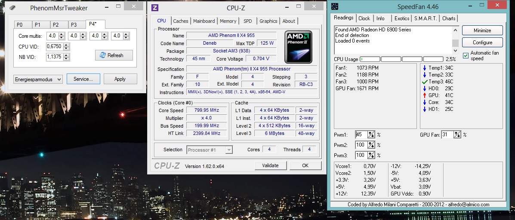Screen dimensions: 515x220
Task: Adjust the NB VID stepper arrows
Action: [x=66, y=57]
